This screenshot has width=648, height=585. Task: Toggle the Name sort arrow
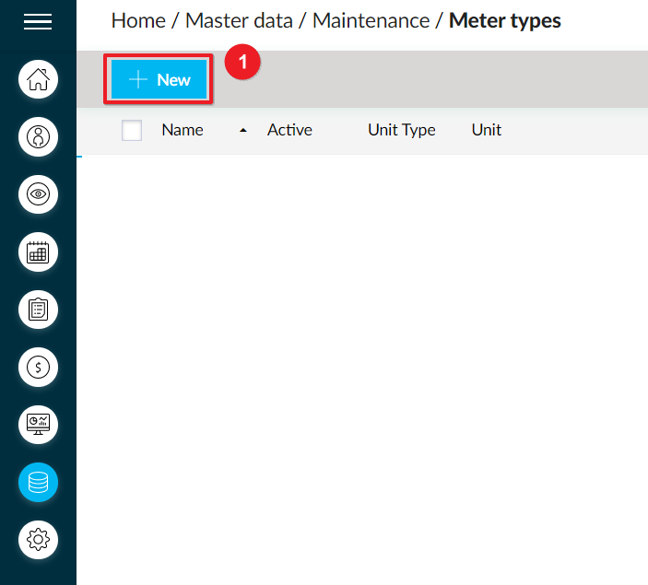coord(243,131)
